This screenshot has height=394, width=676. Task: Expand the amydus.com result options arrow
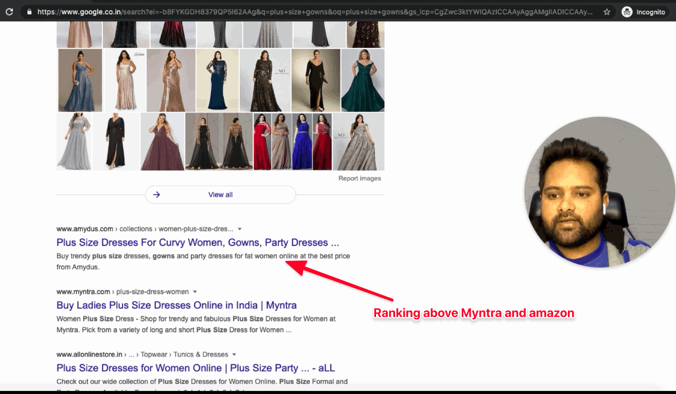click(x=240, y=229)
